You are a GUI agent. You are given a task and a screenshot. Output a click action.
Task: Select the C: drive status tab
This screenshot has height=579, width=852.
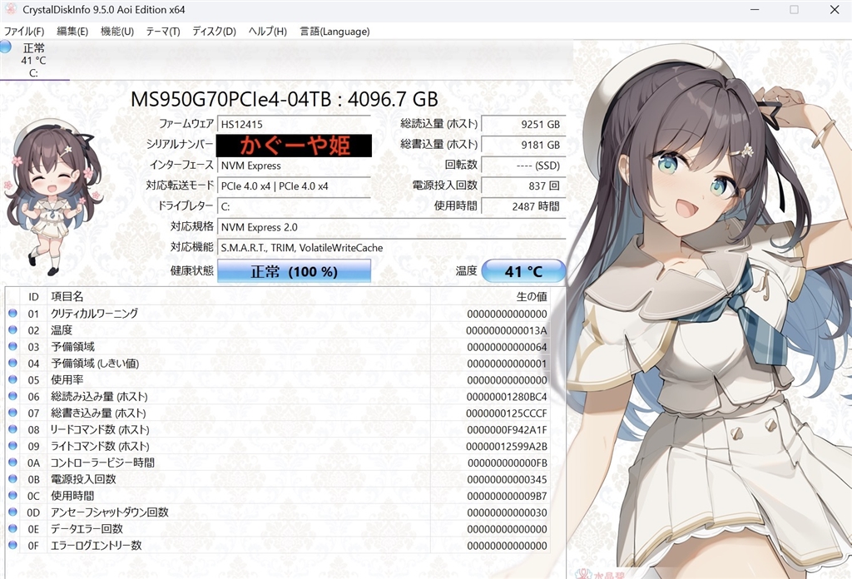pos(33,60)
